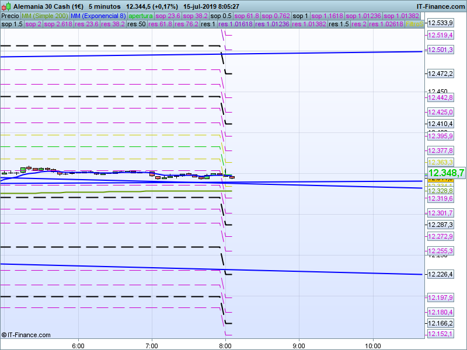
Task: Click the MM (Simple 200) indicator label
Action: click(44, 16)
